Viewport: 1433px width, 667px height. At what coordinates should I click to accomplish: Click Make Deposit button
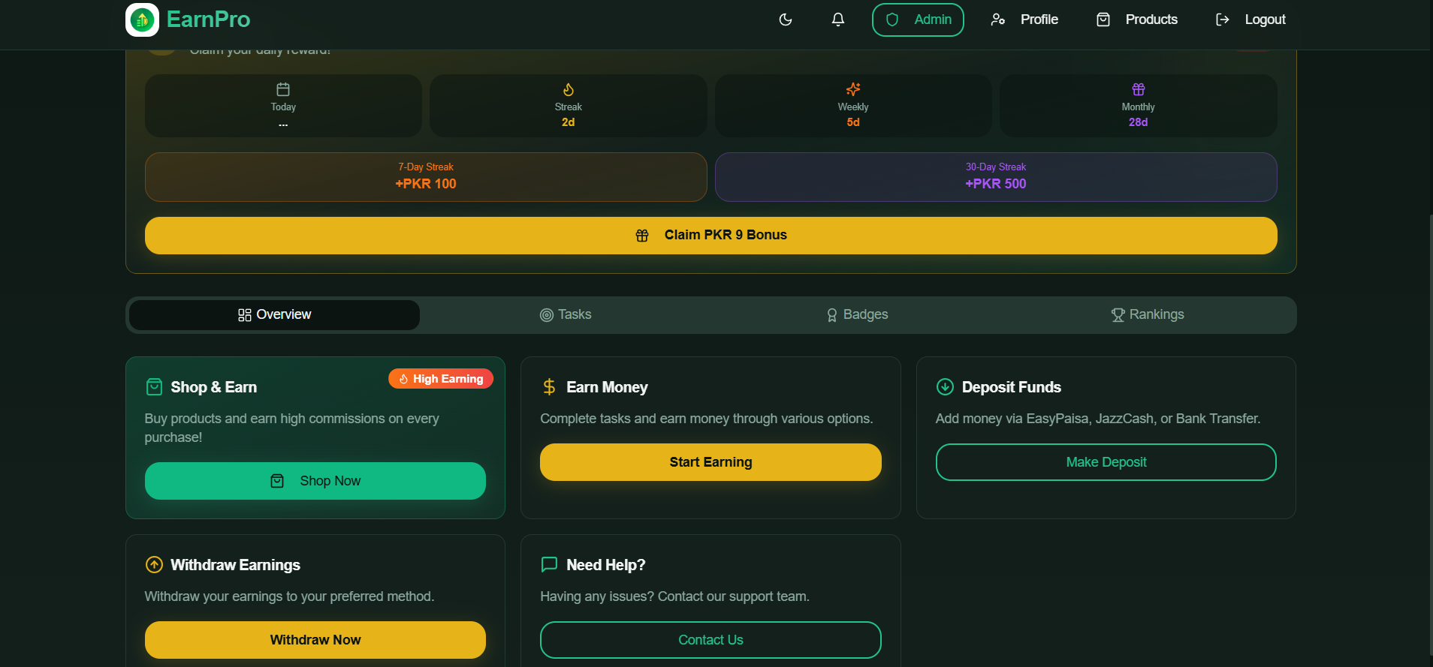point(1106,462)
